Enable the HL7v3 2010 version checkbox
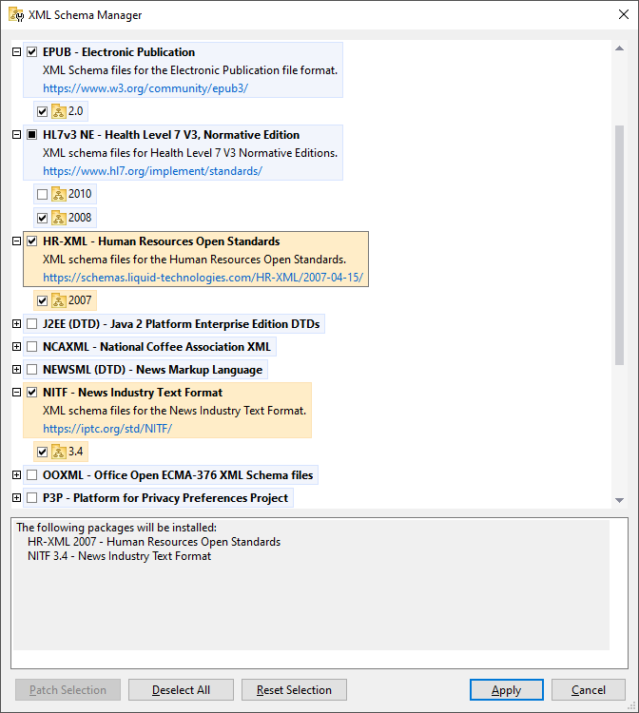The image size is (639, 713). 41,194
